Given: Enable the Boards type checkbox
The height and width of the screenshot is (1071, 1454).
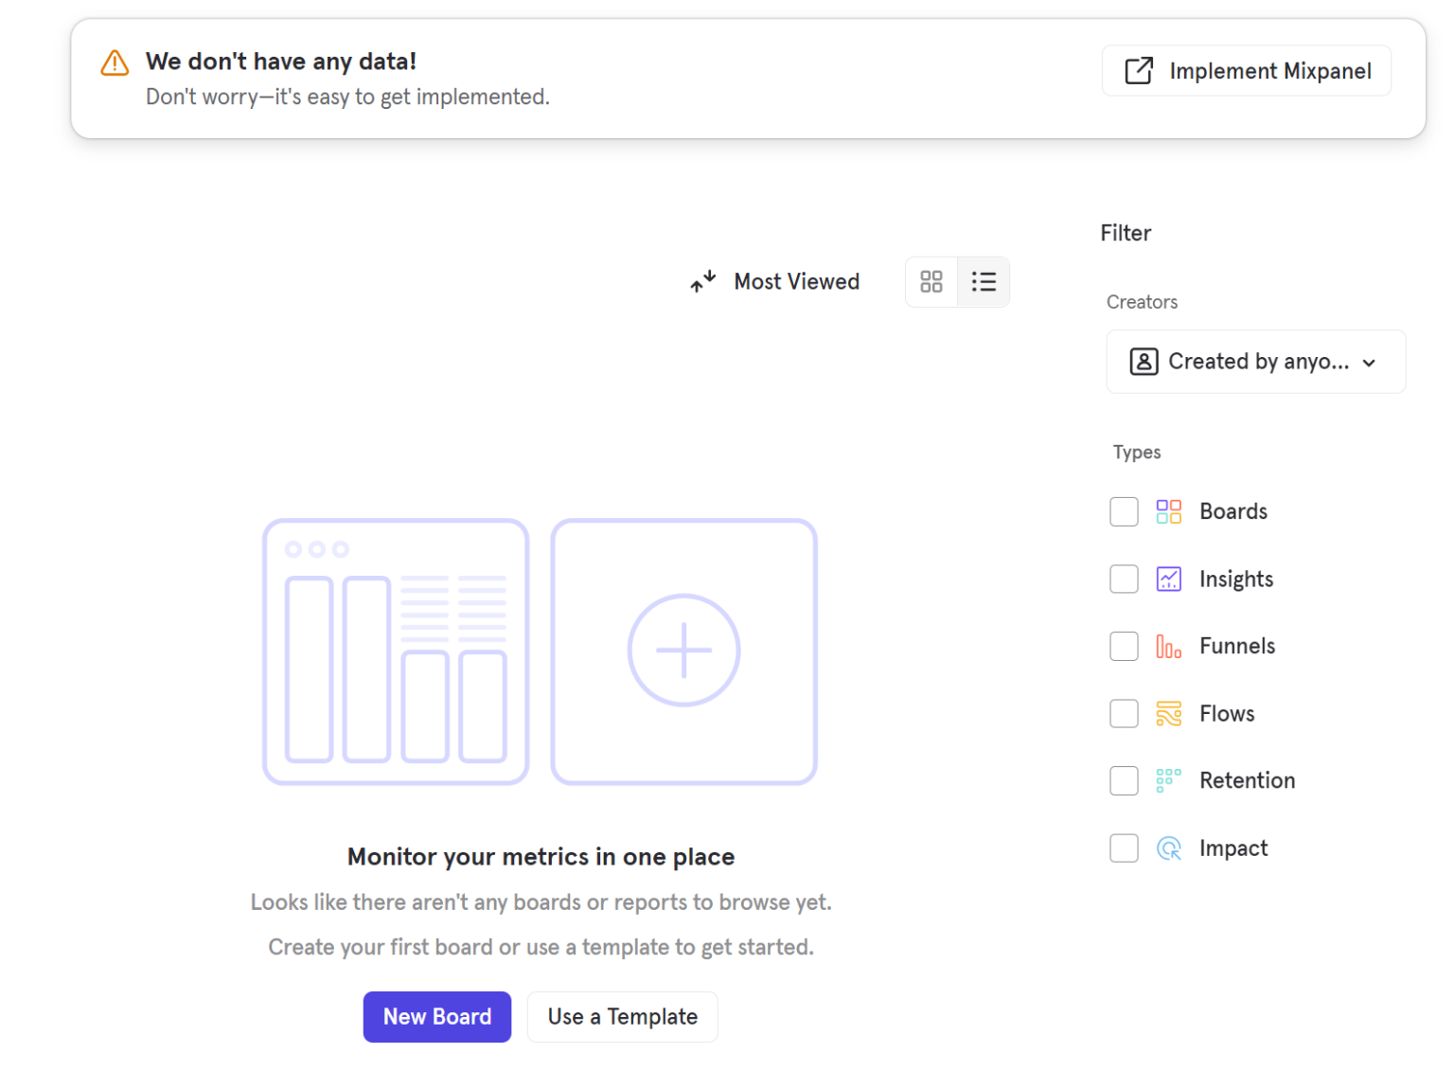Looking at the screenshot, I should click(1124, 511).
